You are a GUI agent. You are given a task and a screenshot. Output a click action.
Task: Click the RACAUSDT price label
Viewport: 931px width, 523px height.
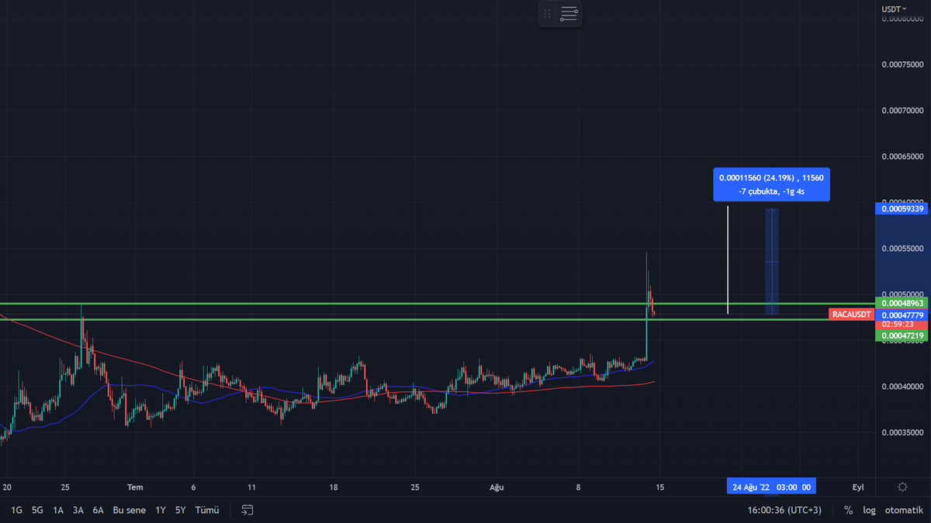point(851,315)
